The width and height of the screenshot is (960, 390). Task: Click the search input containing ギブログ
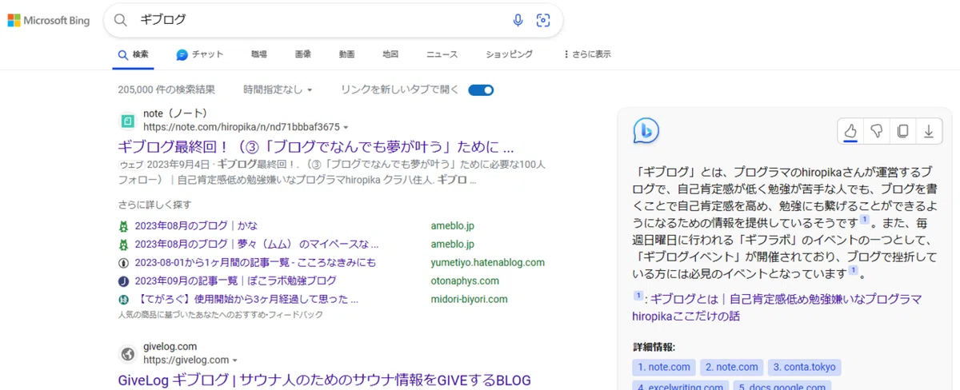pos(320,20)
